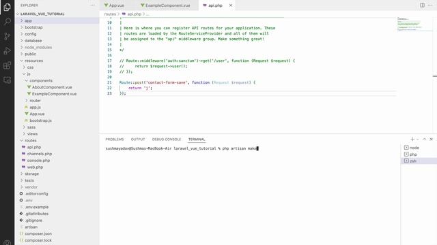Expand the bootstrap folder
The image size is (437, 245).
[57, 27]
